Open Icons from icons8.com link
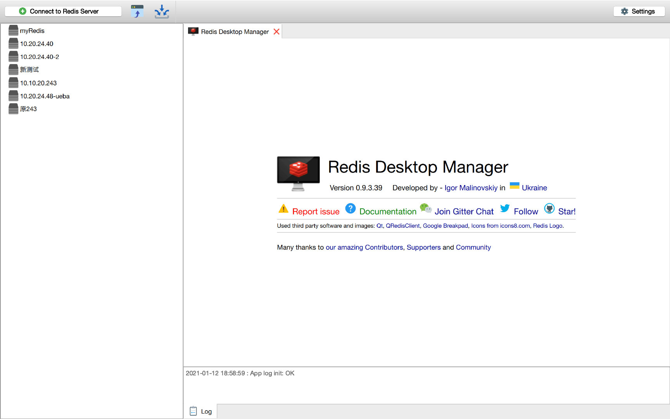The image size is (670, 419). [500, 226]
